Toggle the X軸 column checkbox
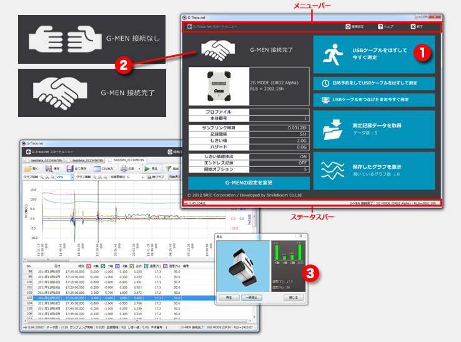Viewport: 461px width, 342px height. [x=88, y=266]
